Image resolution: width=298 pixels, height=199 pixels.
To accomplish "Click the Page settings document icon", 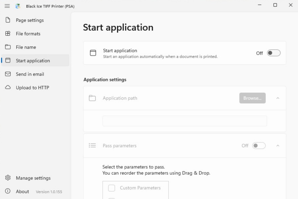I will click(8, 20).
